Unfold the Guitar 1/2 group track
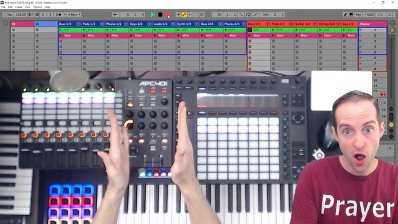Image resolution: width=398 pixels, height=224 pixels. click(x=315, y=24)
